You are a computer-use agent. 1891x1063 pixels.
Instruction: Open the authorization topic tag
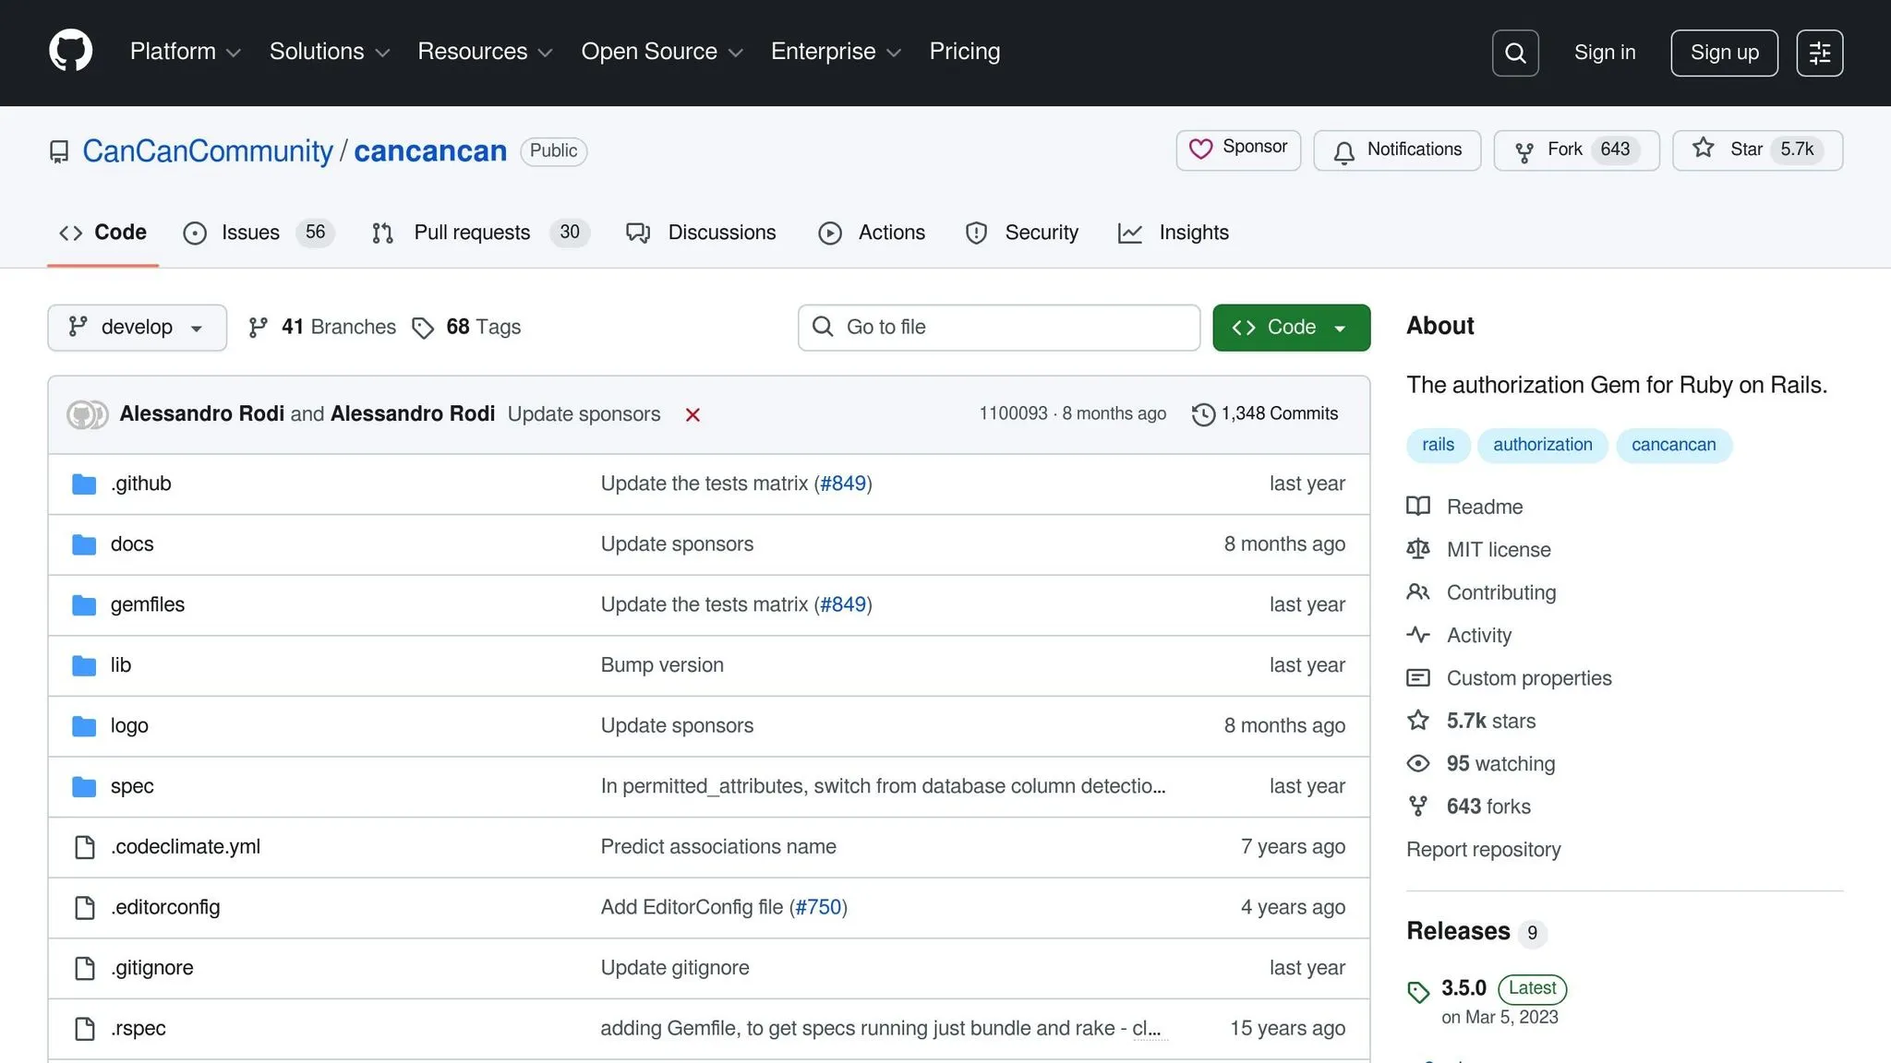click(1543, 446)
